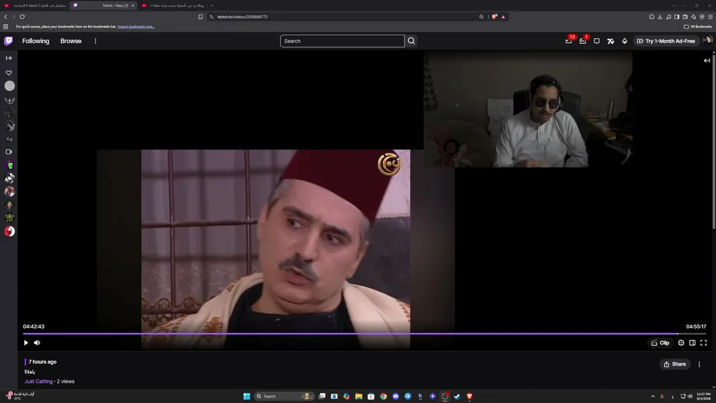Expand the left channel sidebar
The image size is (716, 403).
click(9, 58)
